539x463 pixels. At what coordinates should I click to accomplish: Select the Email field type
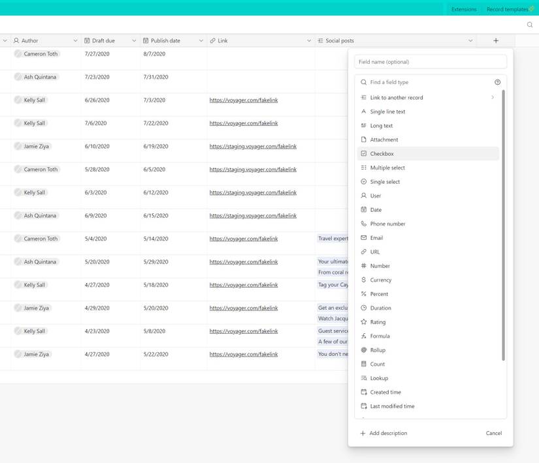point(376,237)
